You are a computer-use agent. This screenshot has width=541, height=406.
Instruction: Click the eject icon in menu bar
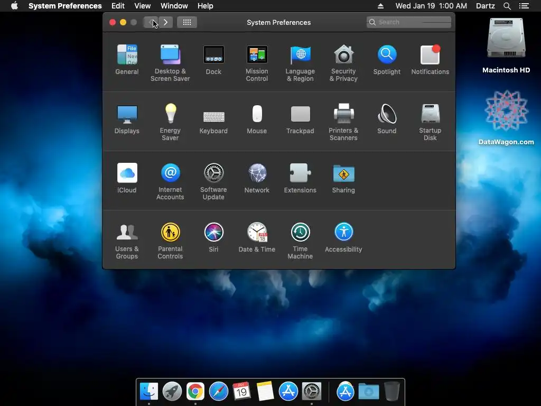380,6
